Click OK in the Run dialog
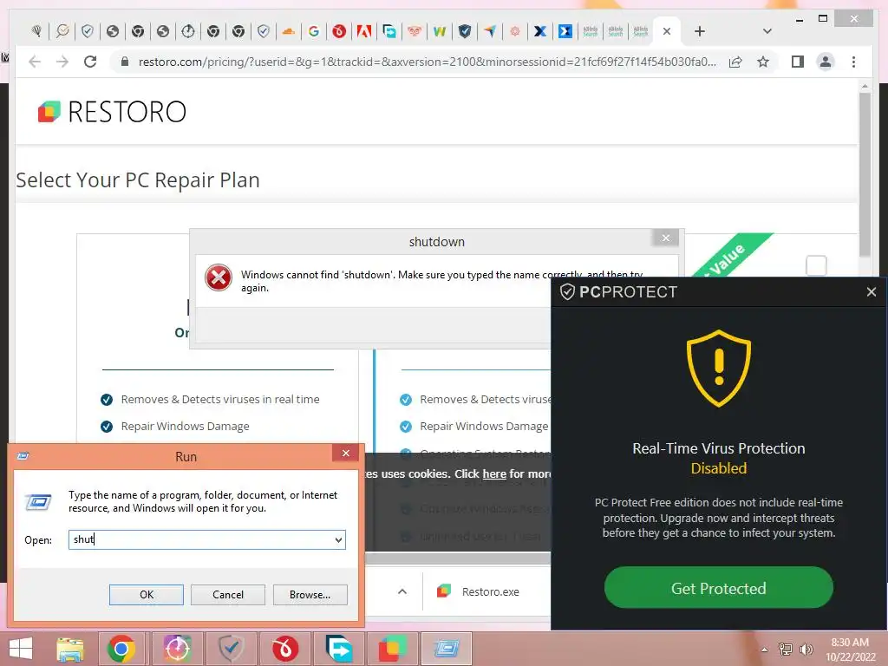 pos(146,595)
